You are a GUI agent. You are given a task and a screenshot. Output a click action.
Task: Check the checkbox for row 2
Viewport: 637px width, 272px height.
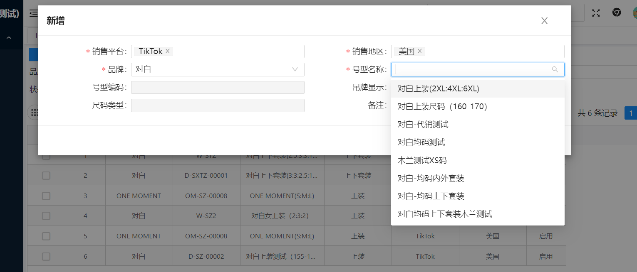(46, 176)
